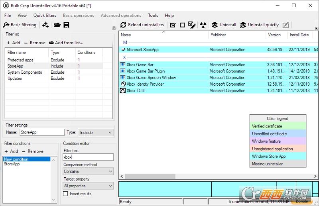Click the add filter sparkle-plus icon
Screen dimensions: 319x206
[45, 25]
